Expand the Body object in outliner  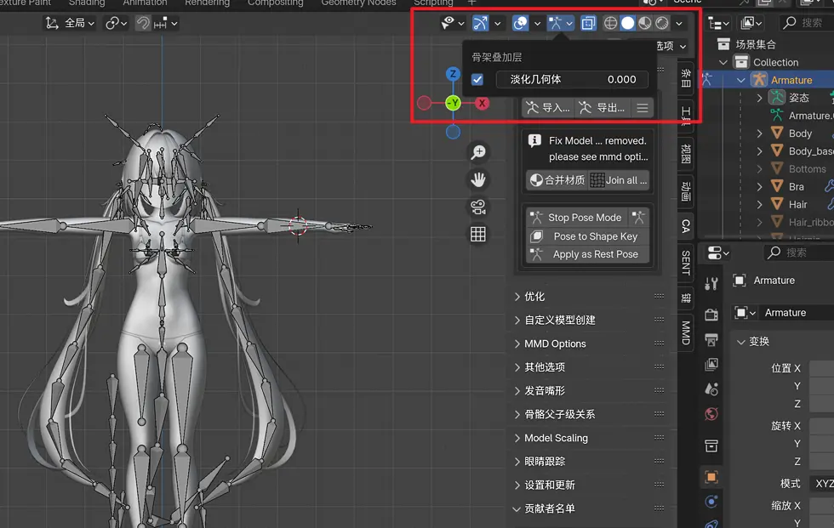759,133
